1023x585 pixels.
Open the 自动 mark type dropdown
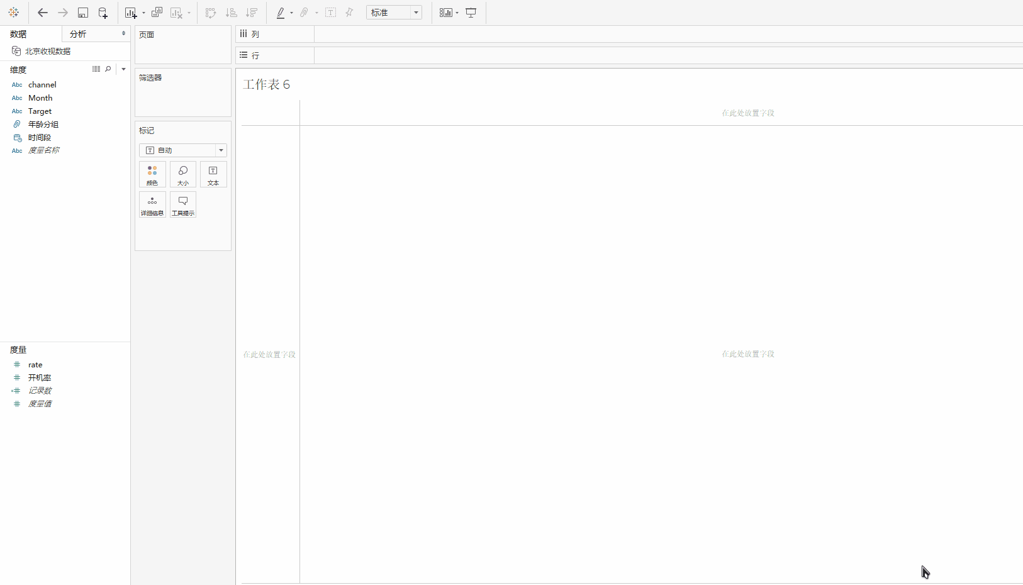(x=183, y=150)
